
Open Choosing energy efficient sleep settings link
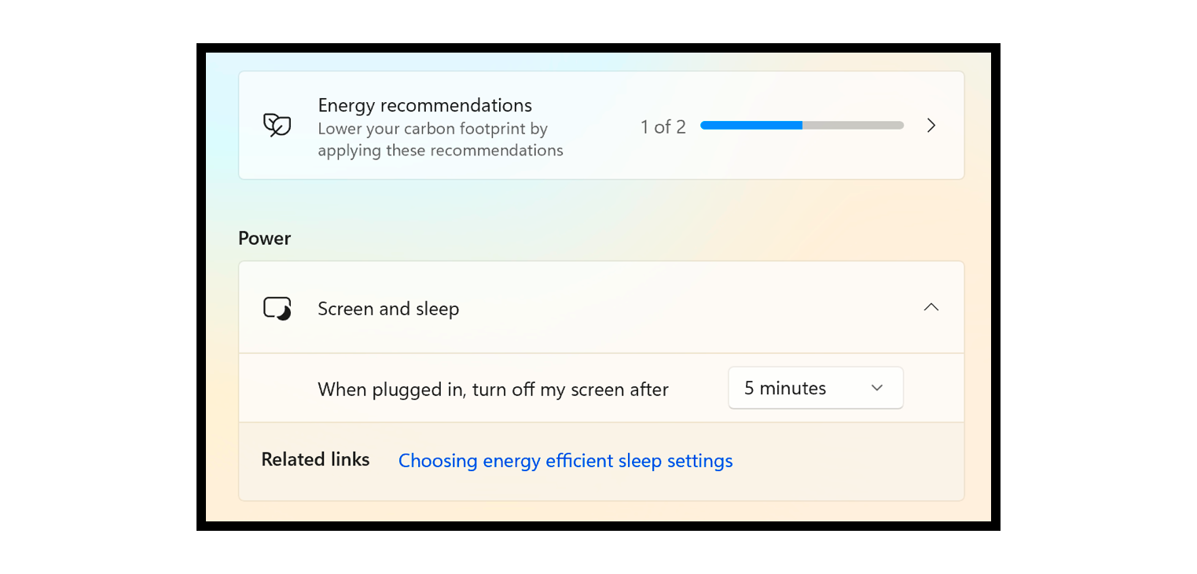565,461
